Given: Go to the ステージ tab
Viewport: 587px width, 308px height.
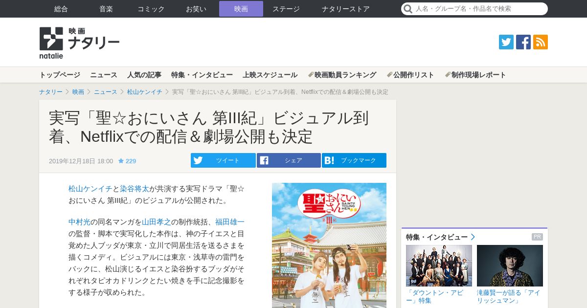Looking at the screenshot, I should point(286,9).
